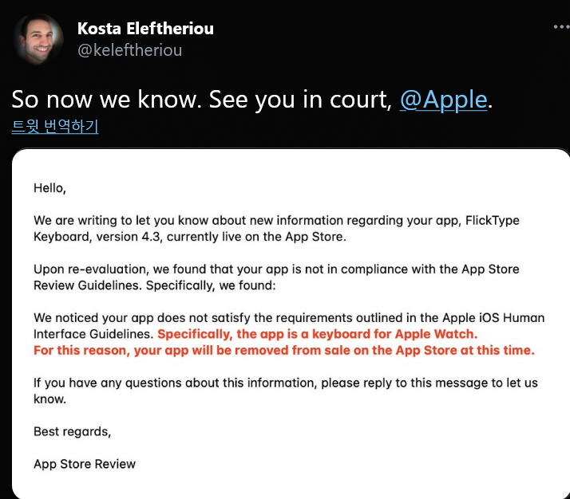Viewport: 570px width, 499px height.
Task: Click the @keleftheriou handle
Action: [x=130, y=50]
